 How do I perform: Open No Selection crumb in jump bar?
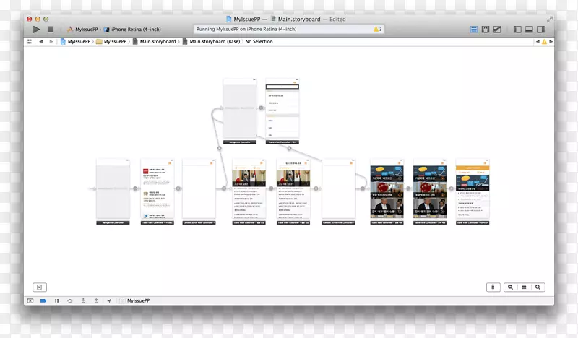point(259,42)
